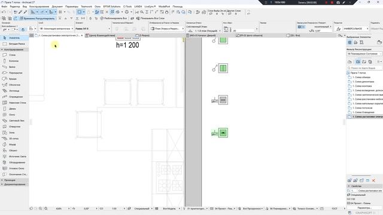Select the Отверстие opening tool
Screen dimensions: 383x215
pyautogui.click(x=14, y=127)
